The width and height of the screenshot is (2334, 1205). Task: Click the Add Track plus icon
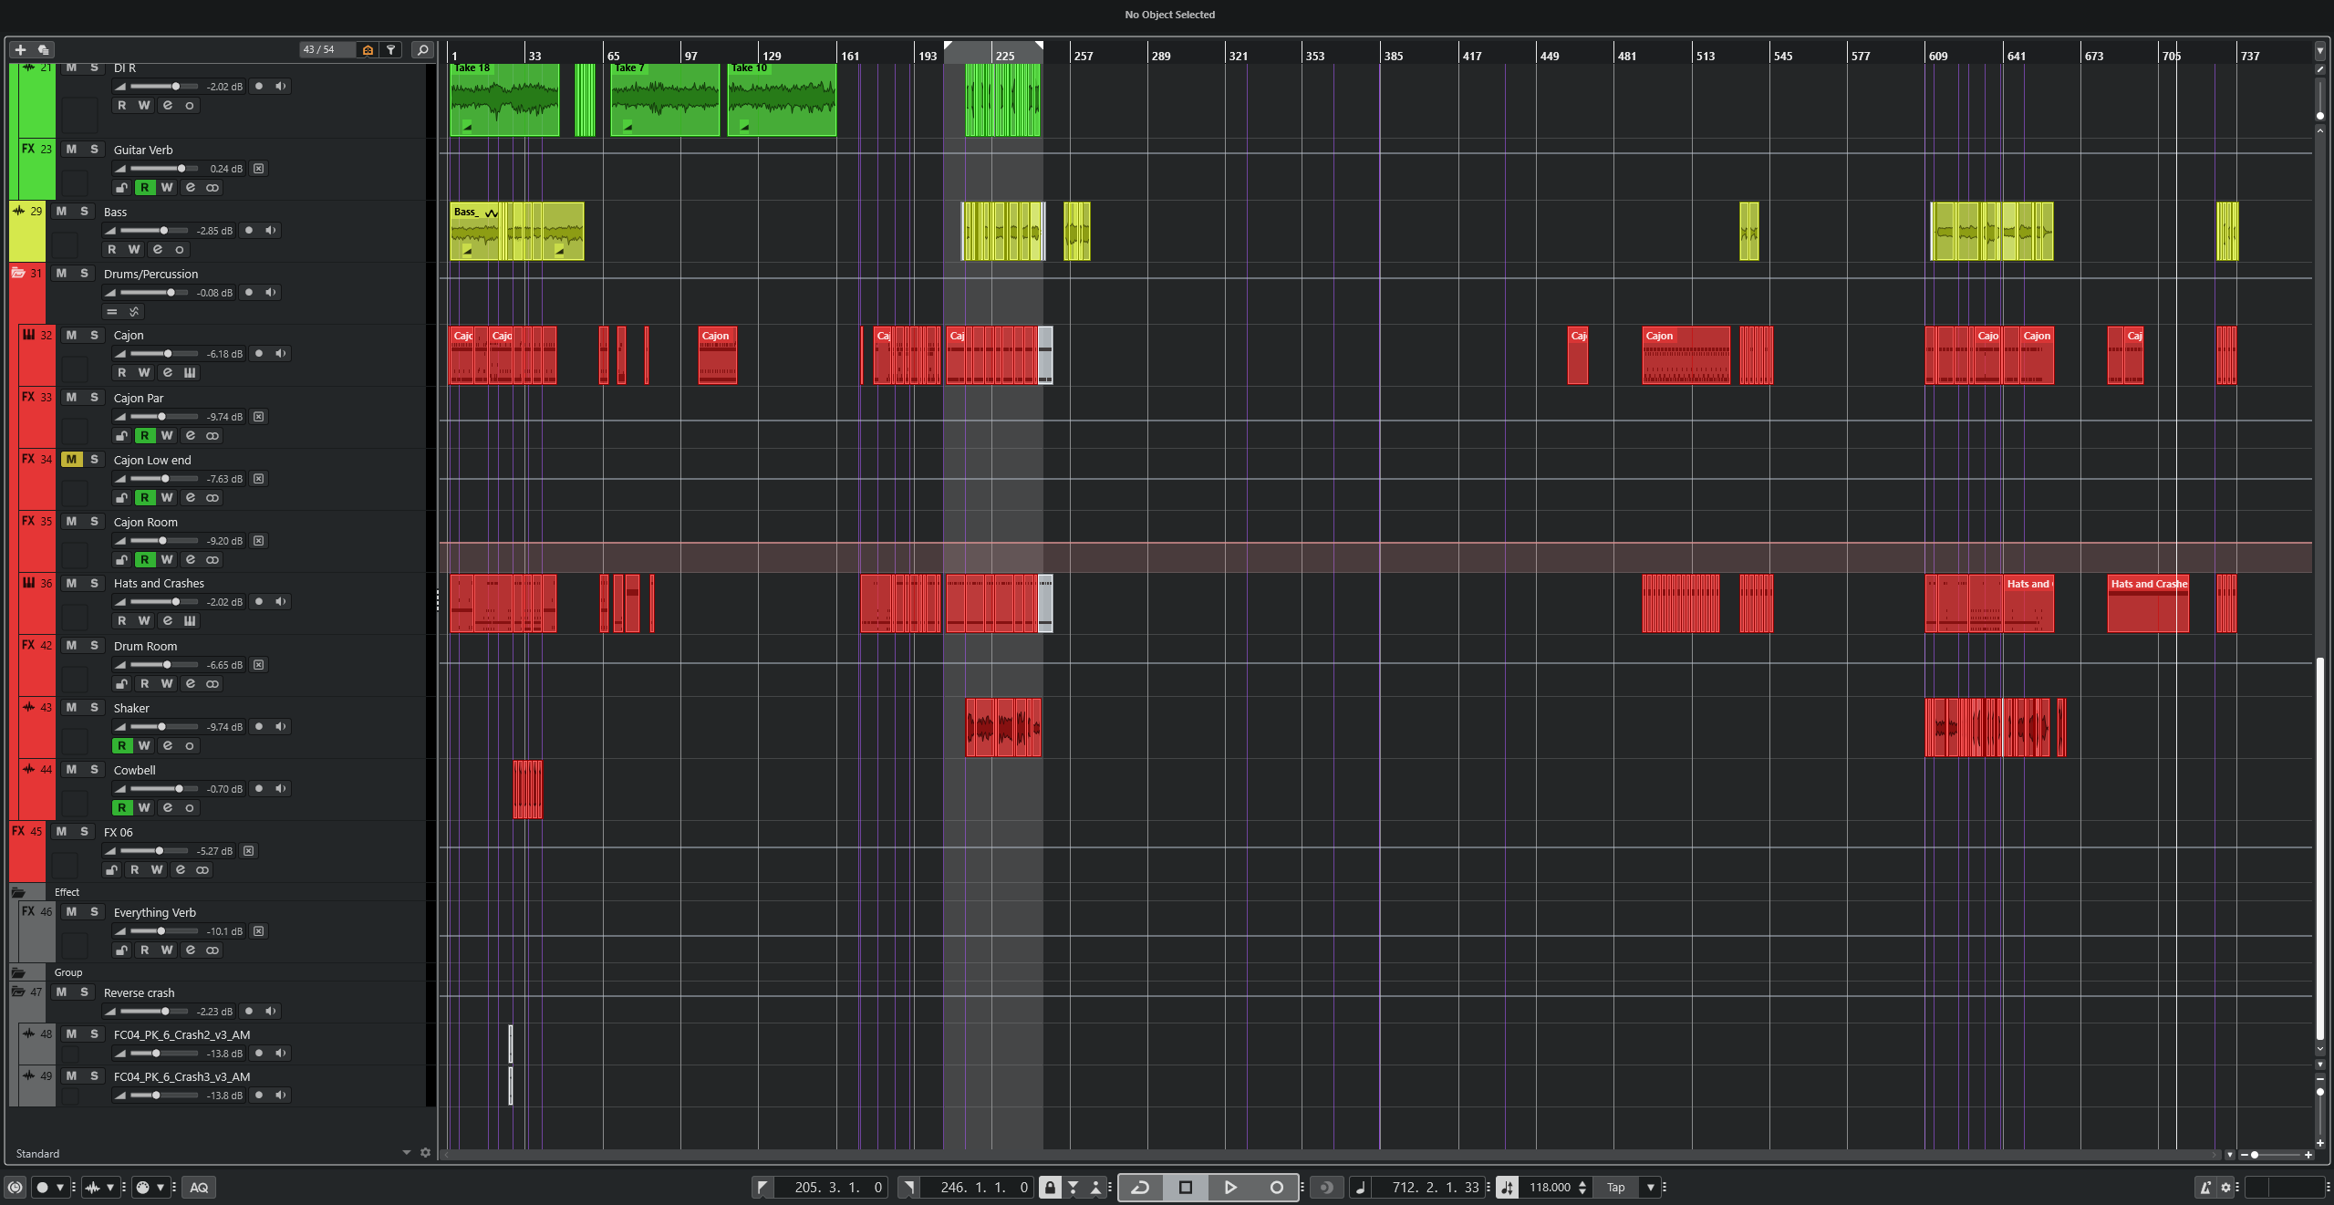(20, 50)
